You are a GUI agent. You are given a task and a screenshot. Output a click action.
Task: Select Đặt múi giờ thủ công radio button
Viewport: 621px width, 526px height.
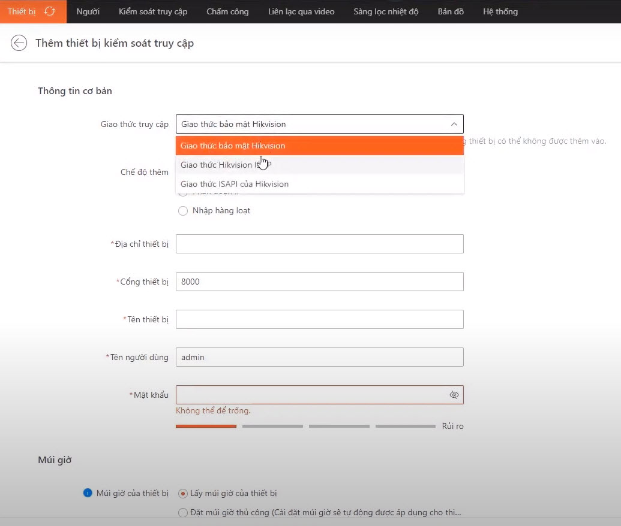click(183, 513)
